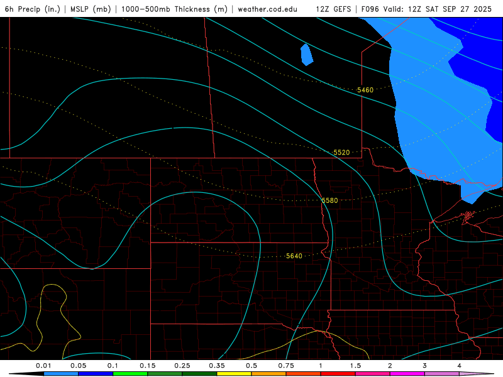The height and width of the screenshot is (377, 503).
Task: Select the dark green 0.25–0.35 legend swatch
Action: [x=199, y=374]
